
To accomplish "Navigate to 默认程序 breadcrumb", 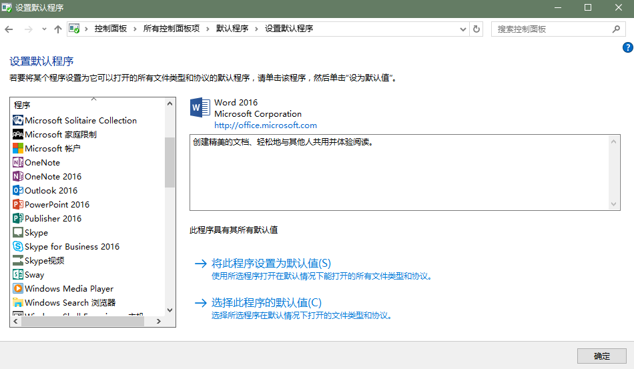I will coord(232,29).
